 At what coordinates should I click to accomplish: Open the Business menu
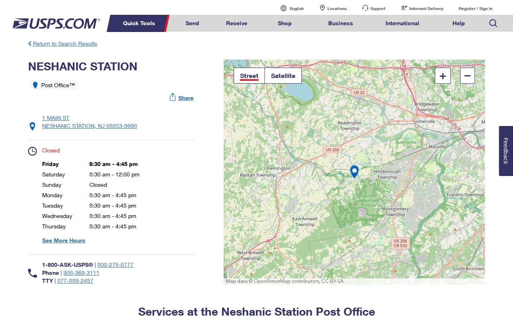341,23
